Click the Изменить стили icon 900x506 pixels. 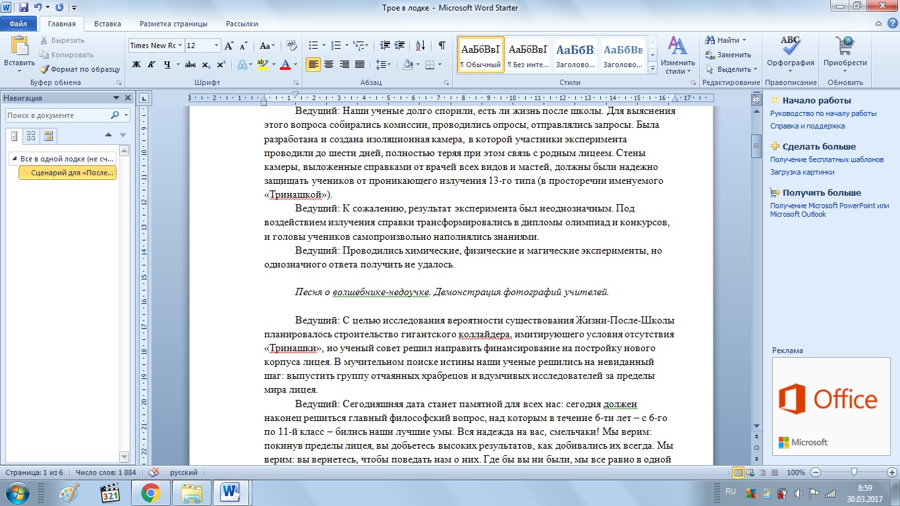[677, 45]
